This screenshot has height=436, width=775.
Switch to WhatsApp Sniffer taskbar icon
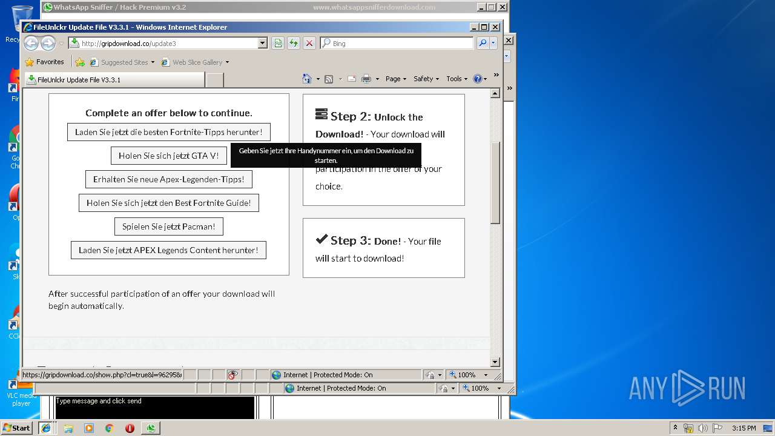(x=151, y=428)
